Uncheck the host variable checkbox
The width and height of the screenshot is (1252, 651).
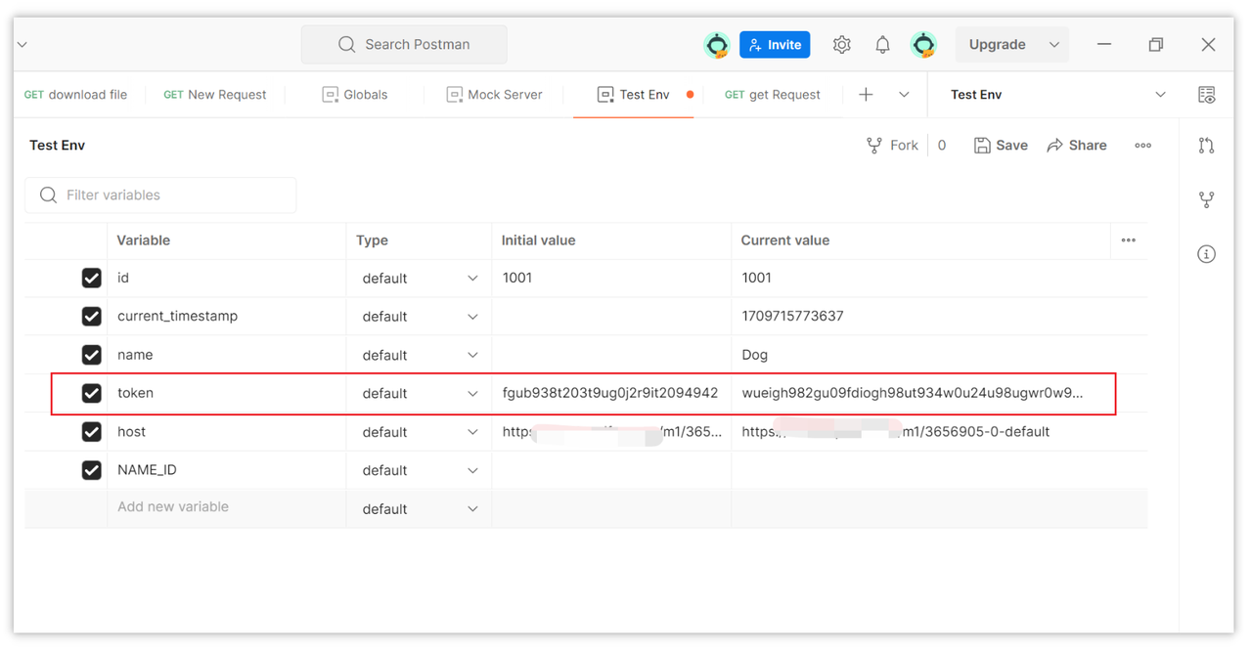coord(92,432)
